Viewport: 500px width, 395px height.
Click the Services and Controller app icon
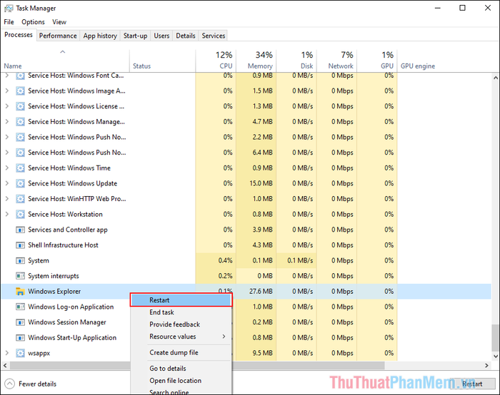click(x=20, y=230)
